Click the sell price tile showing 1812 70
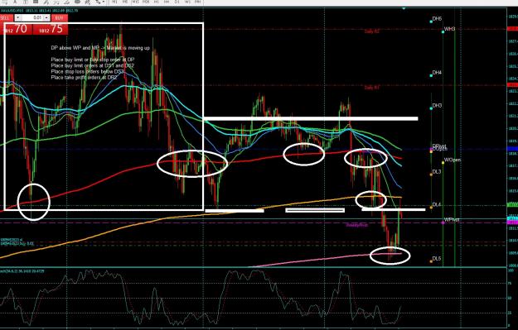 (16, 29)
